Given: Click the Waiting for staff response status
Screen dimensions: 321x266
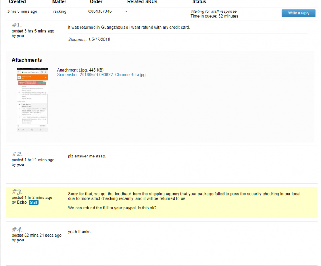Looking at the screenshot, I should pyautogui.click(x=214, y=11).
